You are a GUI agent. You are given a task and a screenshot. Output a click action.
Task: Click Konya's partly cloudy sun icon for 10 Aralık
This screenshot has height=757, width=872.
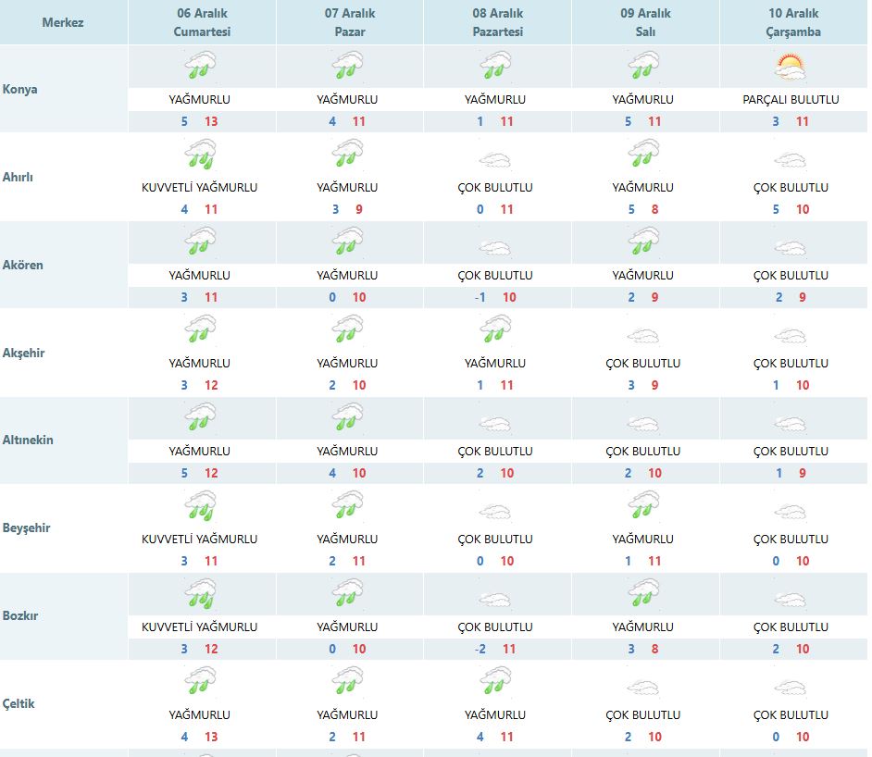[791, 67]
